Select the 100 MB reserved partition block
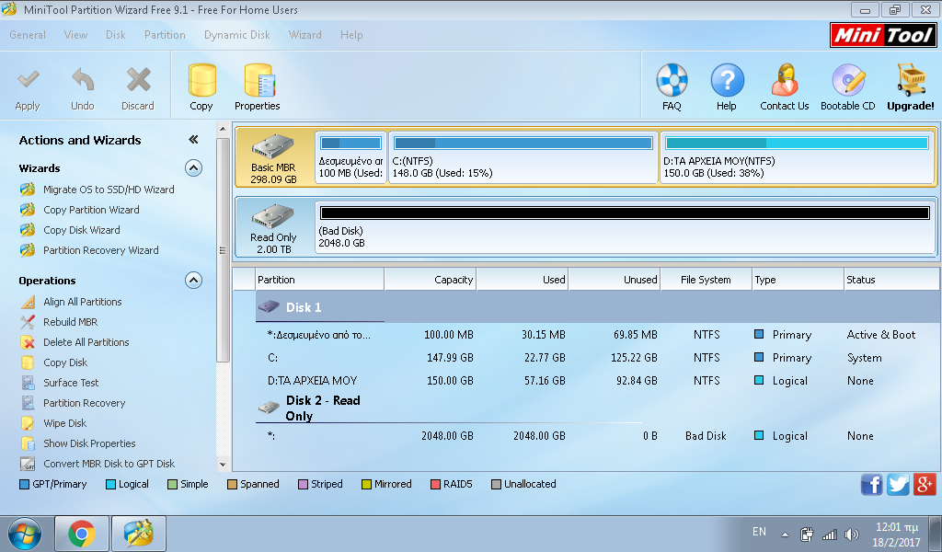Viewport: 942px width, 552px height. tap(350, 157)
